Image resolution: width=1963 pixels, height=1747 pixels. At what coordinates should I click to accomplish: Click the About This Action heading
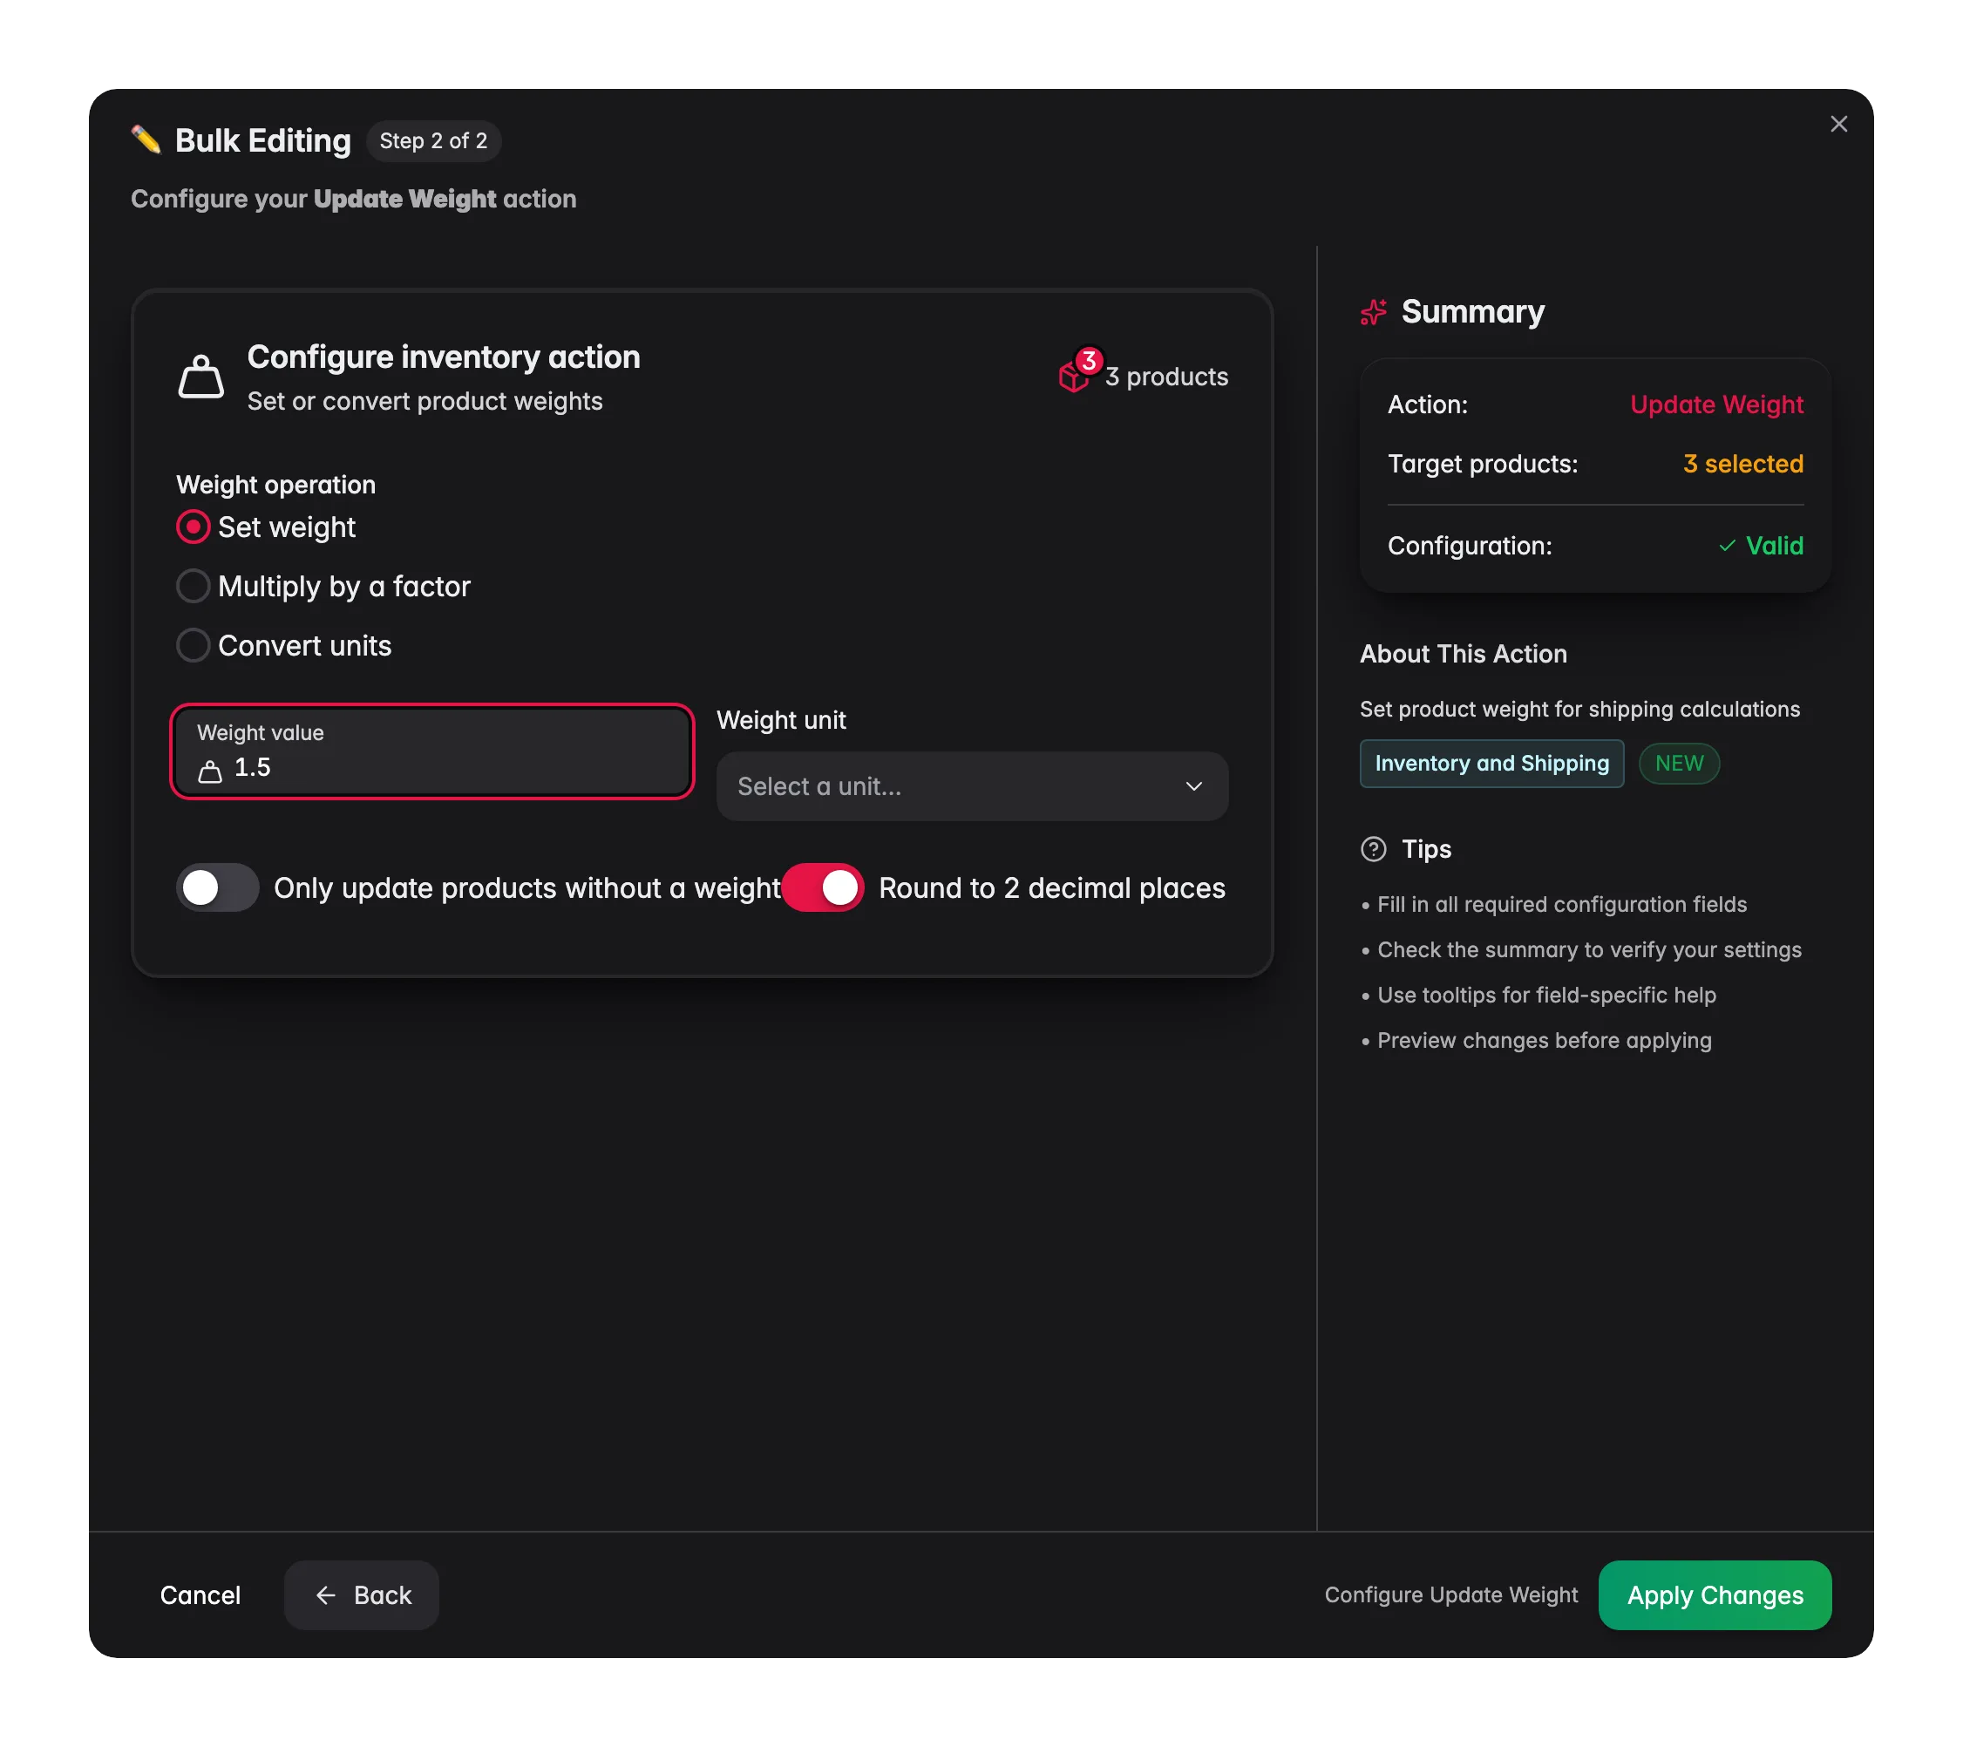coord(1463,654)
